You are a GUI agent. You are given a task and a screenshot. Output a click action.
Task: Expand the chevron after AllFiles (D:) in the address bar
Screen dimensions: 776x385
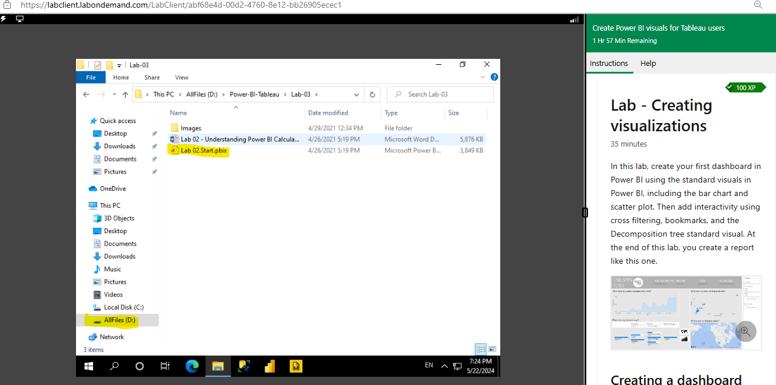[x=224, y=94]
